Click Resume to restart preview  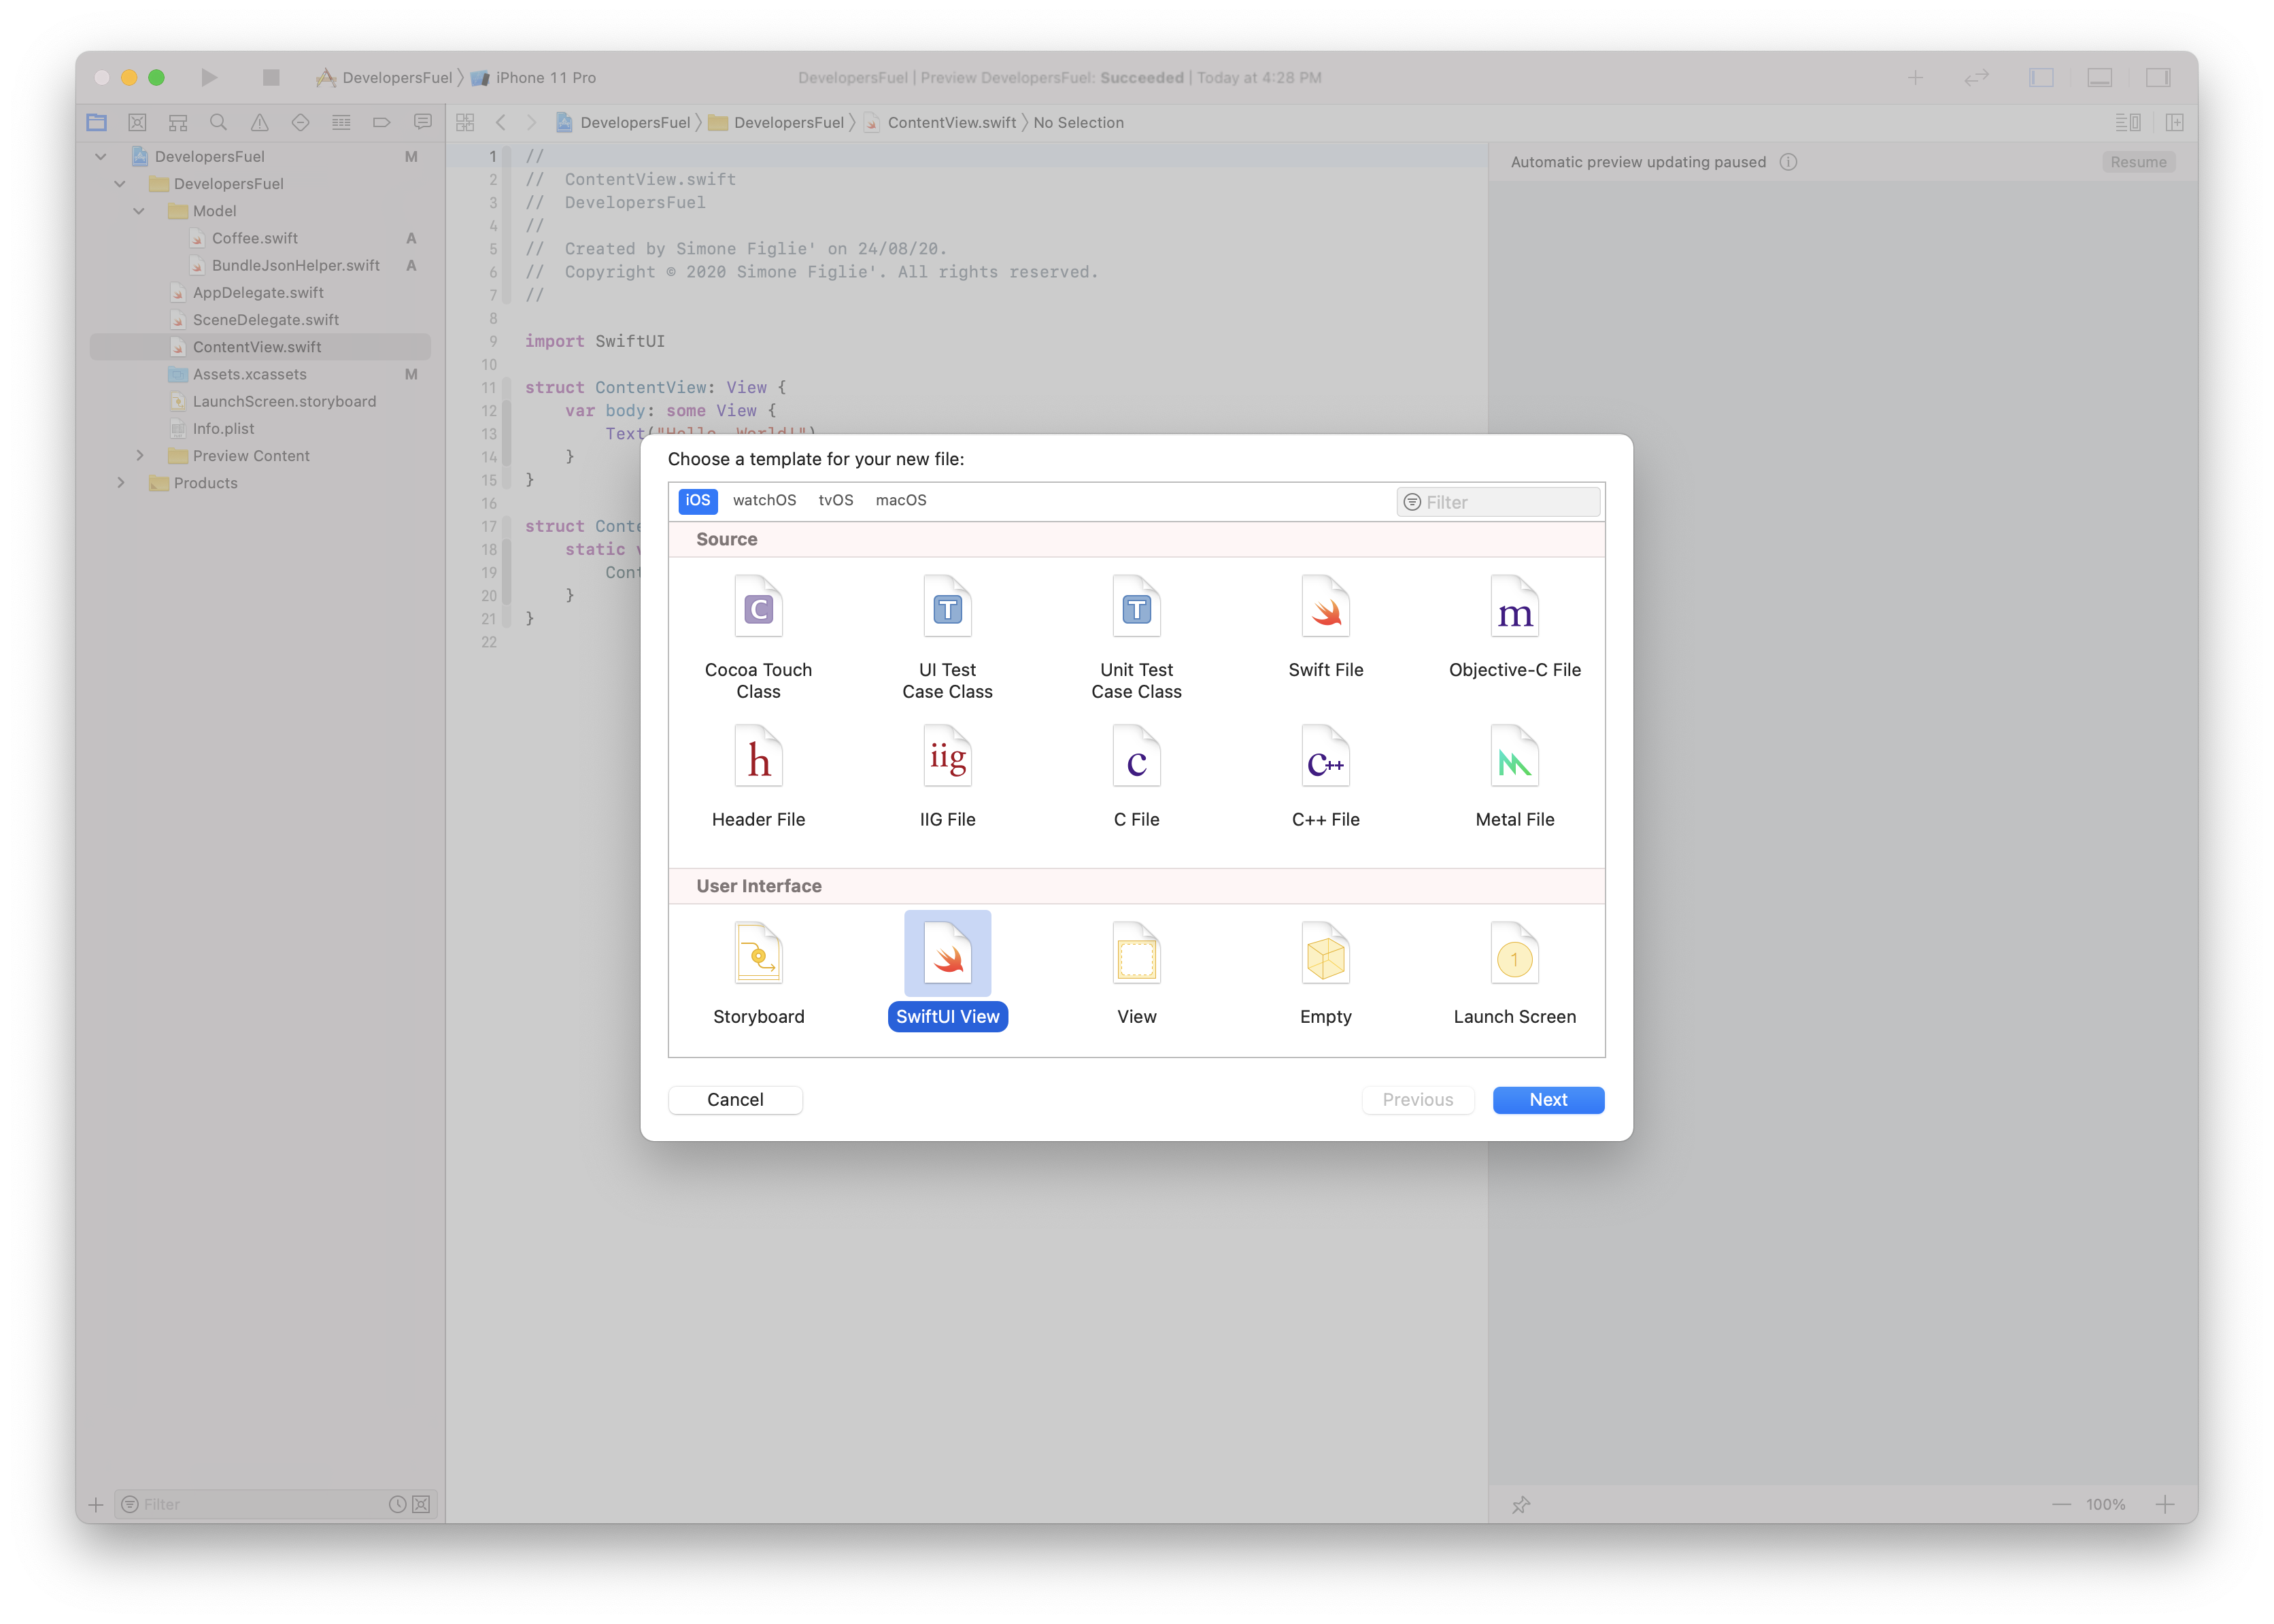[x=2138, y=162]
